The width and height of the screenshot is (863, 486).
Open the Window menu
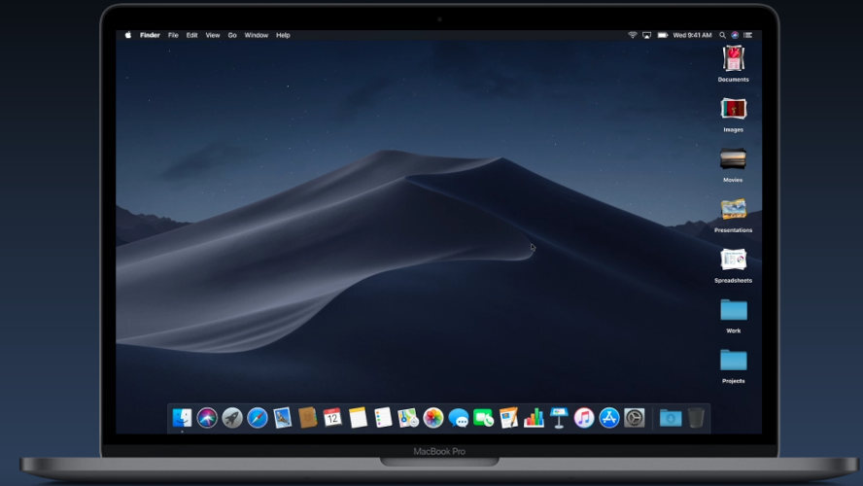pyautogui.click(x=256, y=35)
